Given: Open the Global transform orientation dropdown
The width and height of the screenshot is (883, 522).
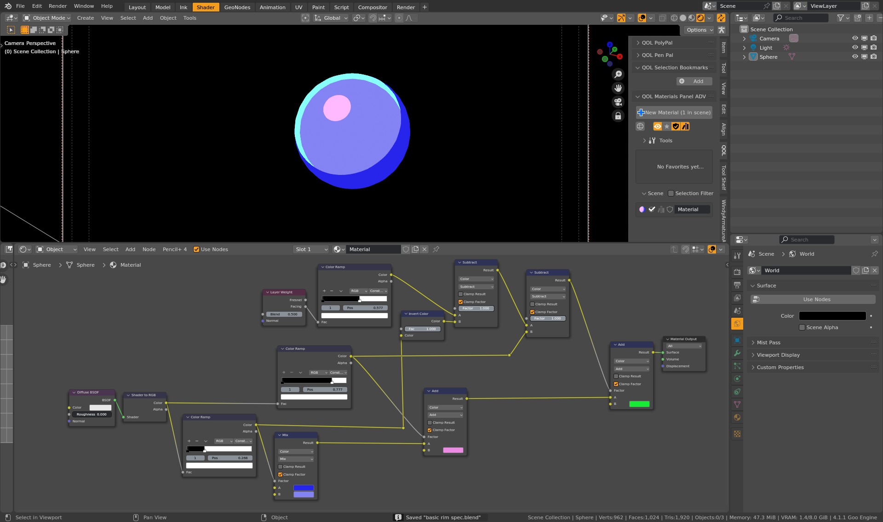Looking at the screenshot, I should coord(331,18).
